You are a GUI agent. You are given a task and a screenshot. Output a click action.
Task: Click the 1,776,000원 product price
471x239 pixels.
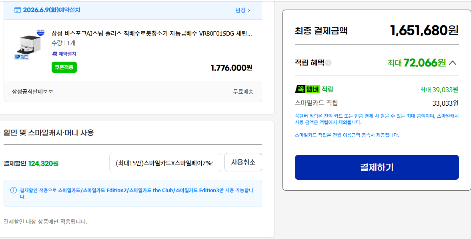pyautogui.click(x=231, y=68)
